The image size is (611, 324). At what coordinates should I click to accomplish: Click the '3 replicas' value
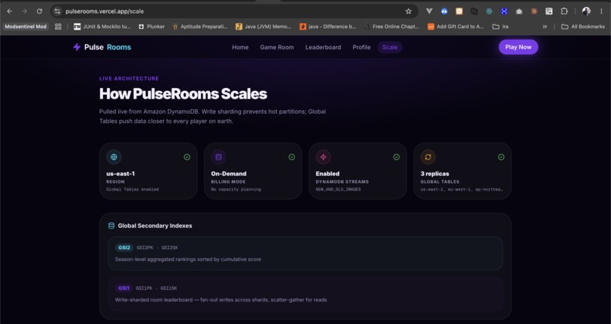coord(434,174)
